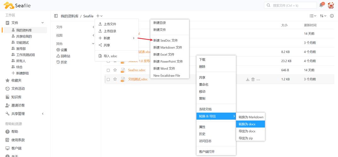
Task: Open 共享给我的 libraries
Action: pyautogui.click(x=24, y=36)
